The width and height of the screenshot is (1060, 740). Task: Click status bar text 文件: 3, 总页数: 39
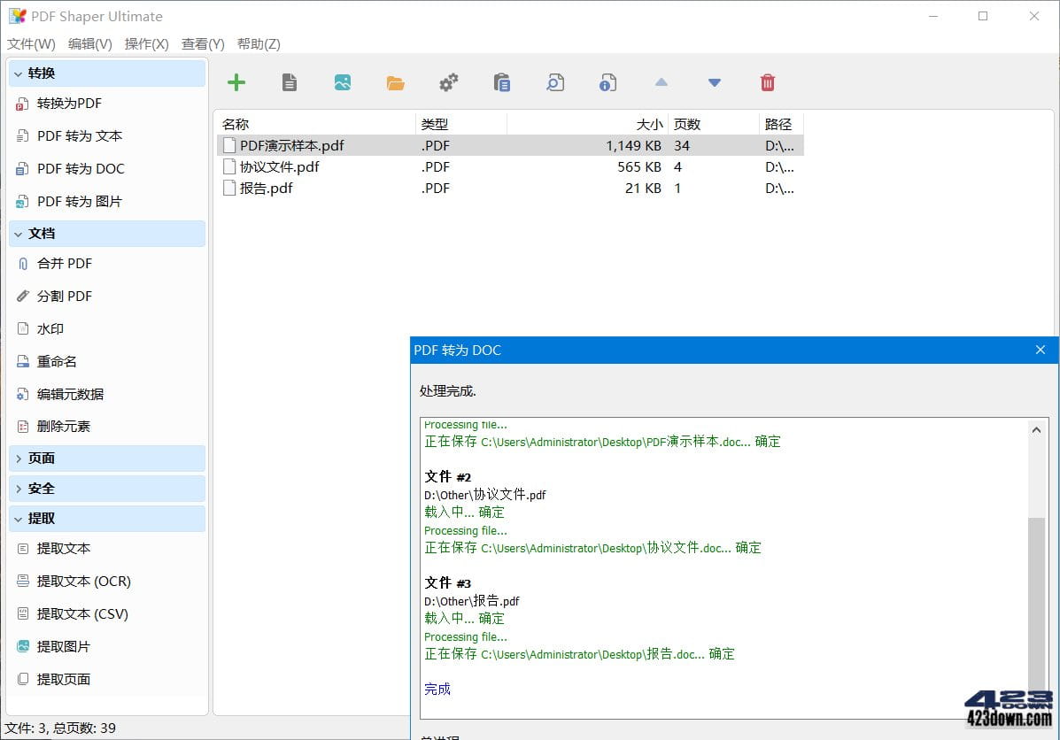coord(60,728)
